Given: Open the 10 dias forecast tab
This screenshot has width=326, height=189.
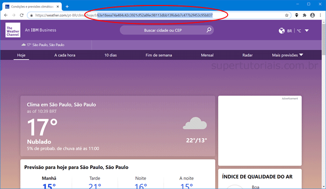Looking at the screenshot, I should click(x=110, y=55).
